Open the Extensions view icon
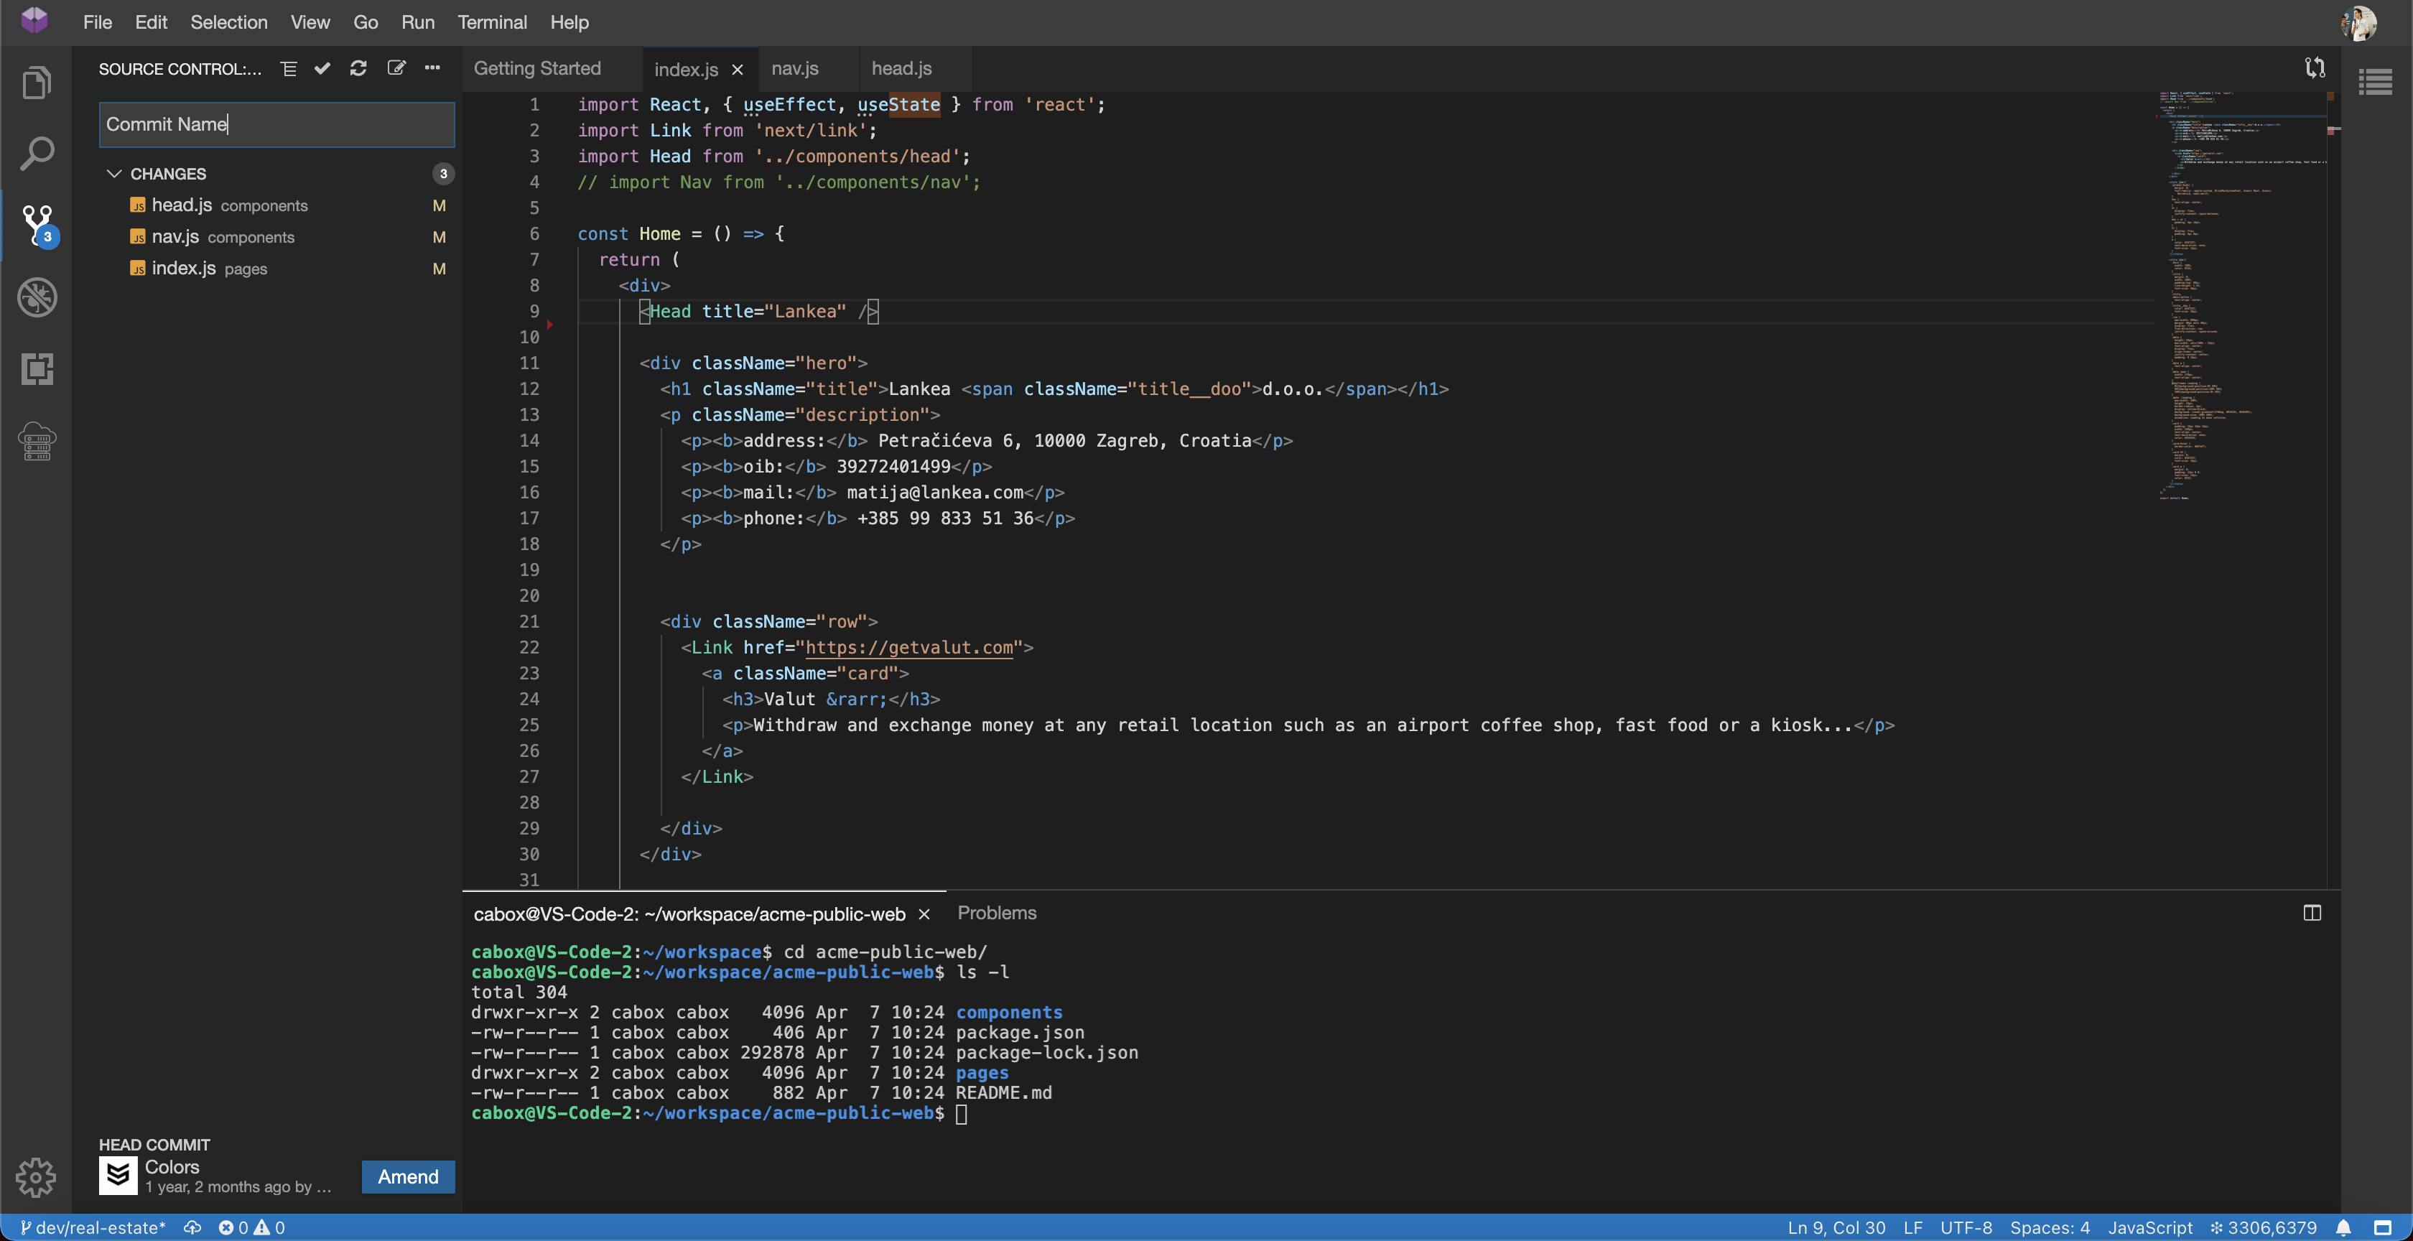 (37, 369)
